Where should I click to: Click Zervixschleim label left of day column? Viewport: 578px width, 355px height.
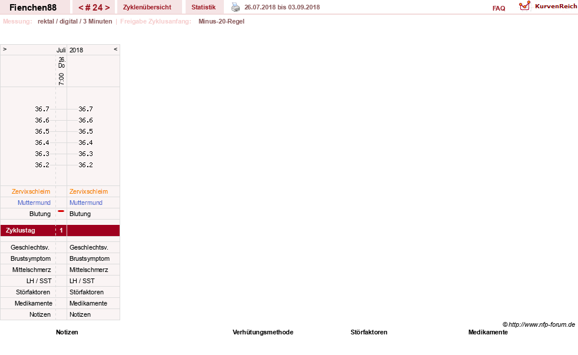pyautogui.click(x=31, y=191)
